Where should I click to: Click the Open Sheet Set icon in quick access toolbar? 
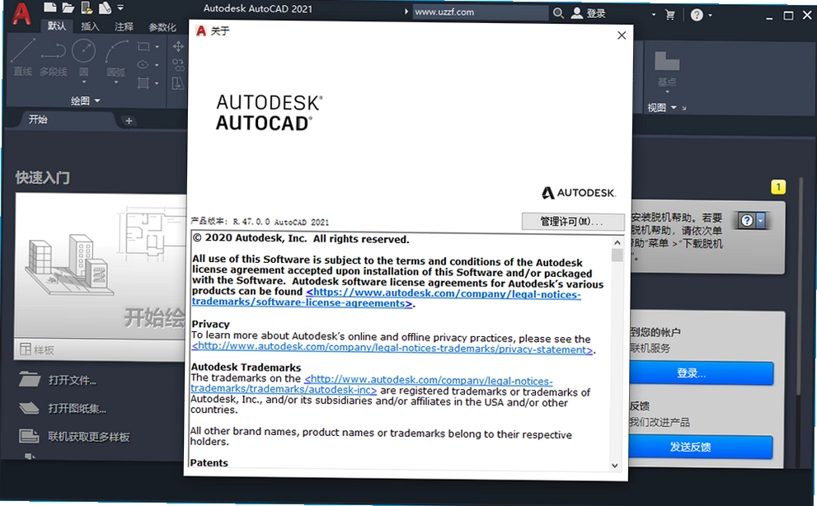tap(105, 7)
